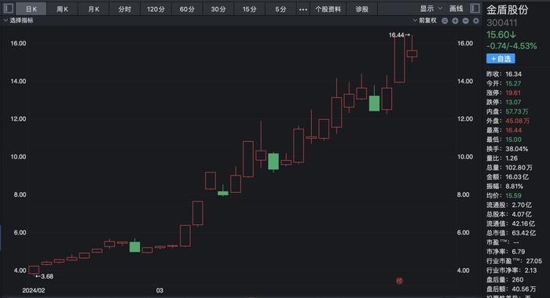The width and height of the screenshot is (550, 298).
Task: Open chart settings gear icon
Action: pyautogui.click(x=476, y=21)
